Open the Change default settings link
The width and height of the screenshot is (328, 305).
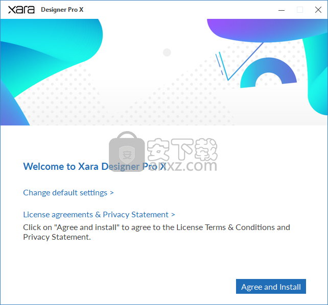click(65, 193)
